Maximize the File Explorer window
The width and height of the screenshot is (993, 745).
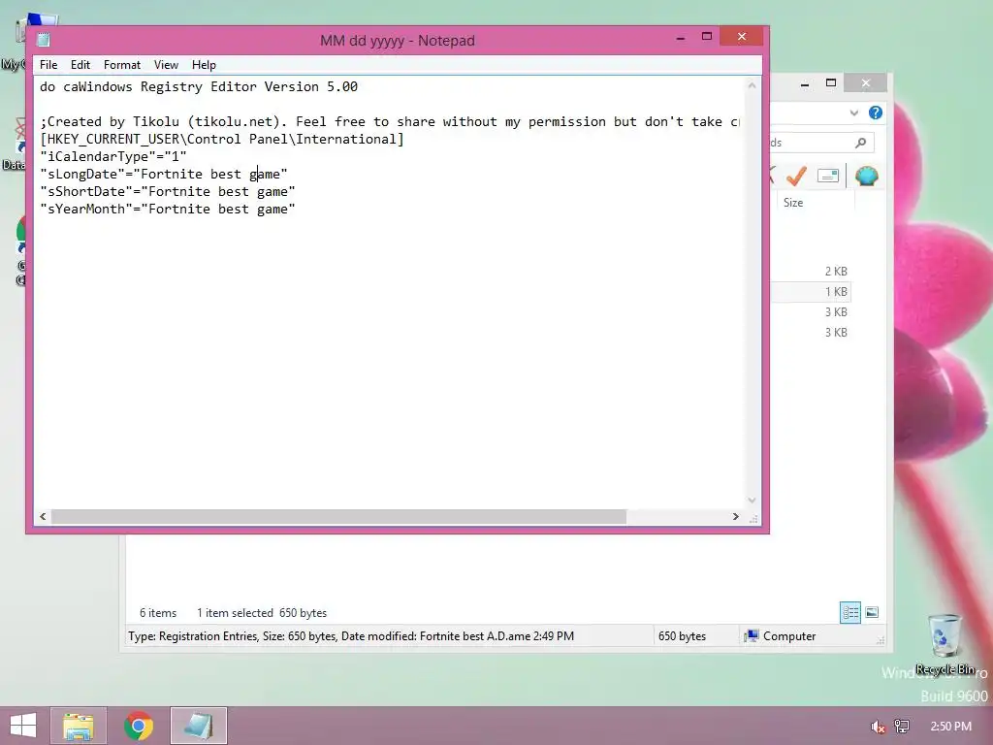pos(831,83)
